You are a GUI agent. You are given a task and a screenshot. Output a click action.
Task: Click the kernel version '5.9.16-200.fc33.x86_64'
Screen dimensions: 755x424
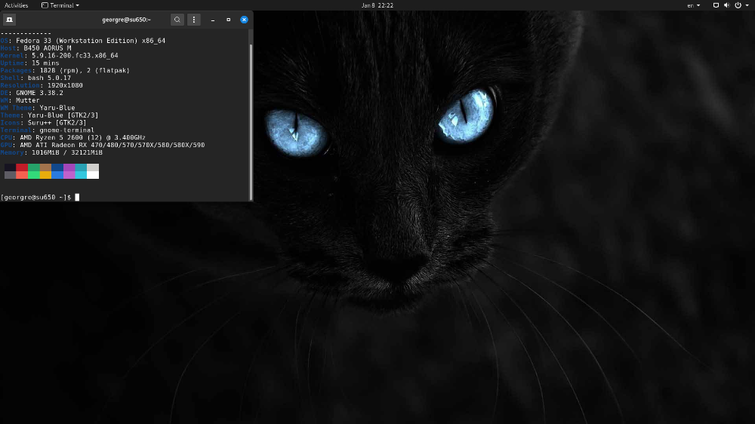[x=75, y=56]
